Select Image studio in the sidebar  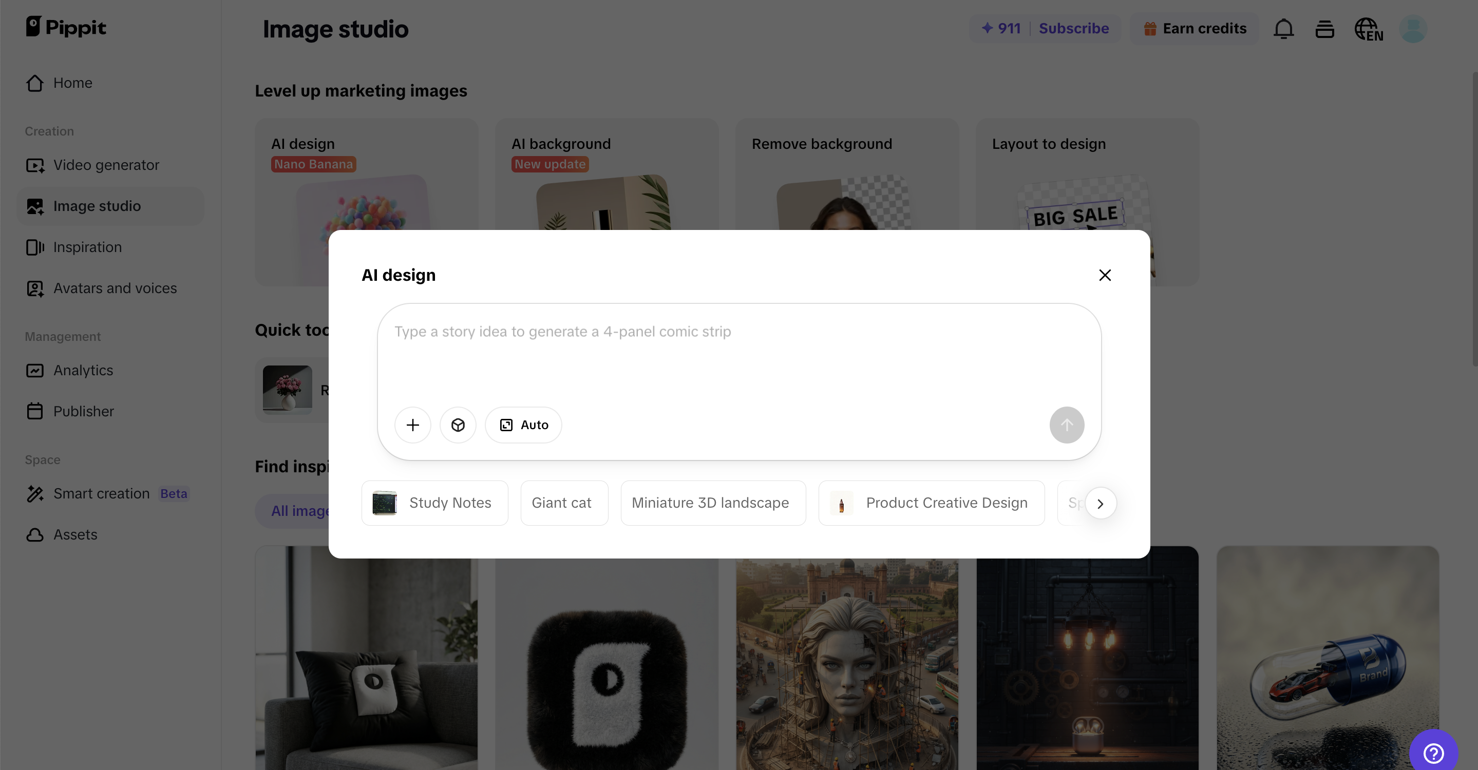coord(109,206)
